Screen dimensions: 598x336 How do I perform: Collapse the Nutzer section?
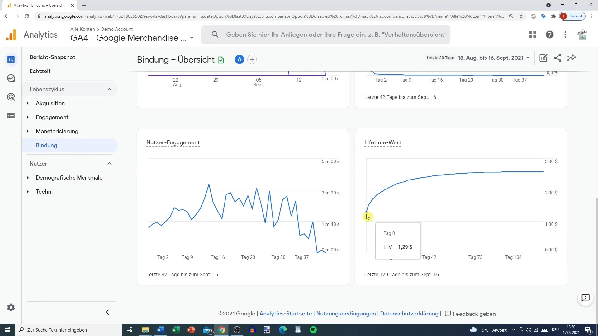[109, 163]
